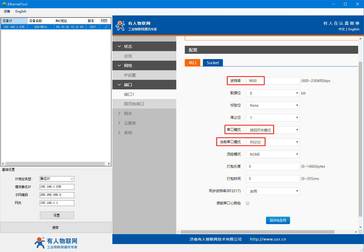This screenshot has height=252, width=364.
Task: Click the 保存&应用 button
Action: point(278,220)
